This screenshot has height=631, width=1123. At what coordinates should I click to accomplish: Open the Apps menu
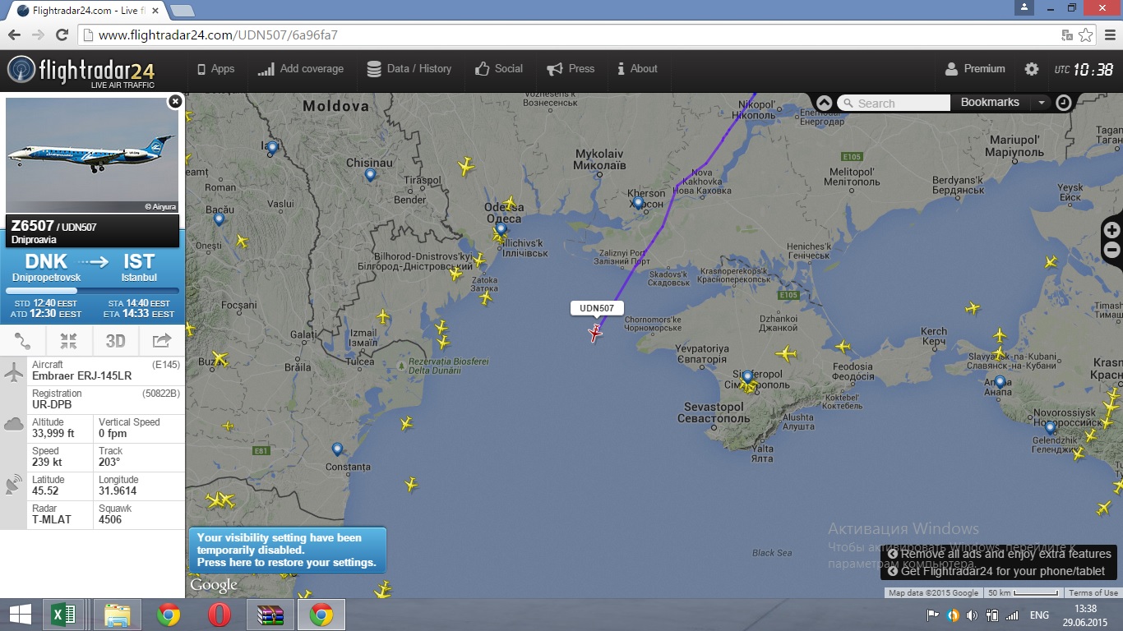[x=215, y=69]
